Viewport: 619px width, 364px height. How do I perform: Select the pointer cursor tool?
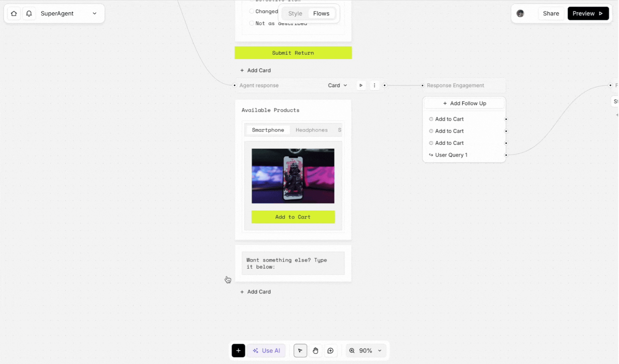point(300,351)
